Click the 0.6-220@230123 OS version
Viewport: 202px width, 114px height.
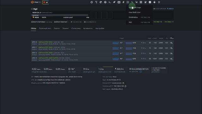[x=140, y=69]
